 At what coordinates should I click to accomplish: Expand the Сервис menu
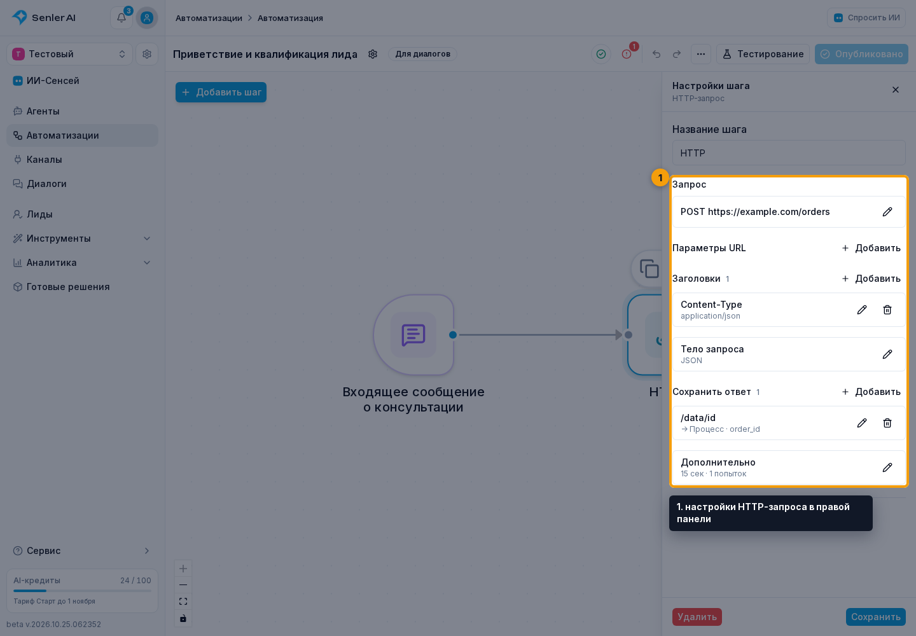83,551
